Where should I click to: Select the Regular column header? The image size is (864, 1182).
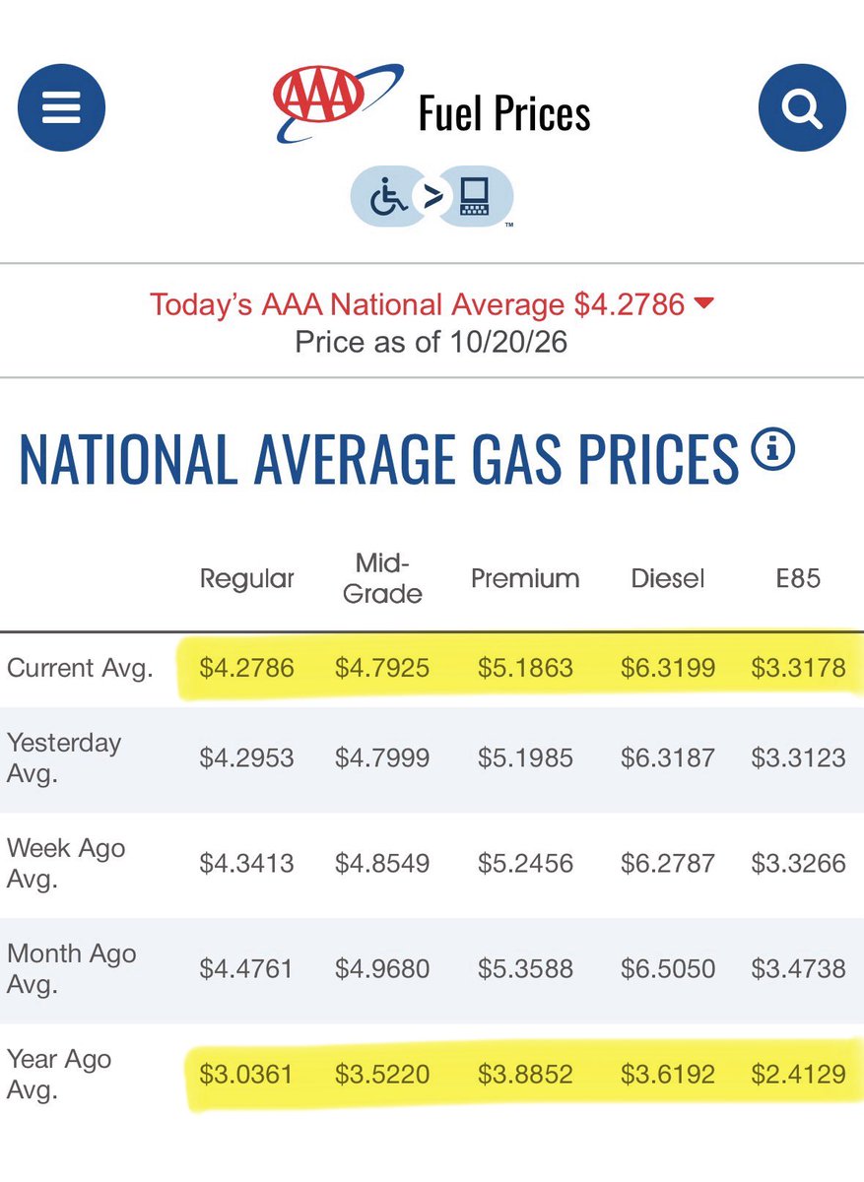pos(247,578)
